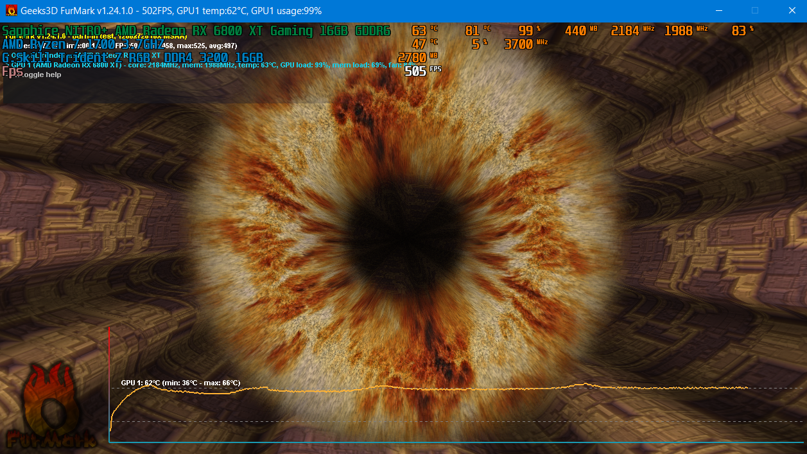Screen dimensions: 807x454
Task: Click the "83 %" fan speed reading
Action: pos(743,31)
